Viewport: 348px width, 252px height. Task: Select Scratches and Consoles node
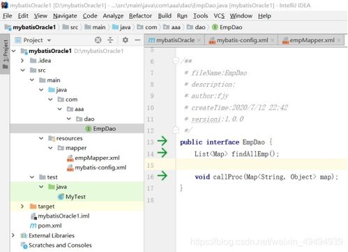point(56,245)
